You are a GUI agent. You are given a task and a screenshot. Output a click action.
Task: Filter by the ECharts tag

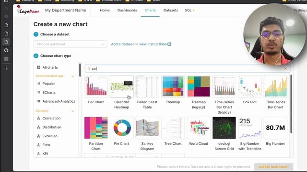[49, 92]
